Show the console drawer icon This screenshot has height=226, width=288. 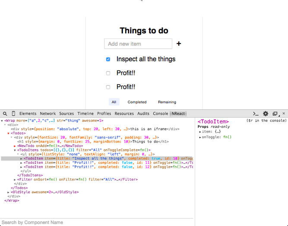[256, 114]
